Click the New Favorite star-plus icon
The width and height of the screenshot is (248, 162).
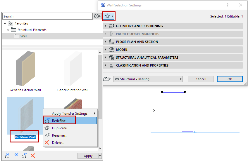[7, 156]
